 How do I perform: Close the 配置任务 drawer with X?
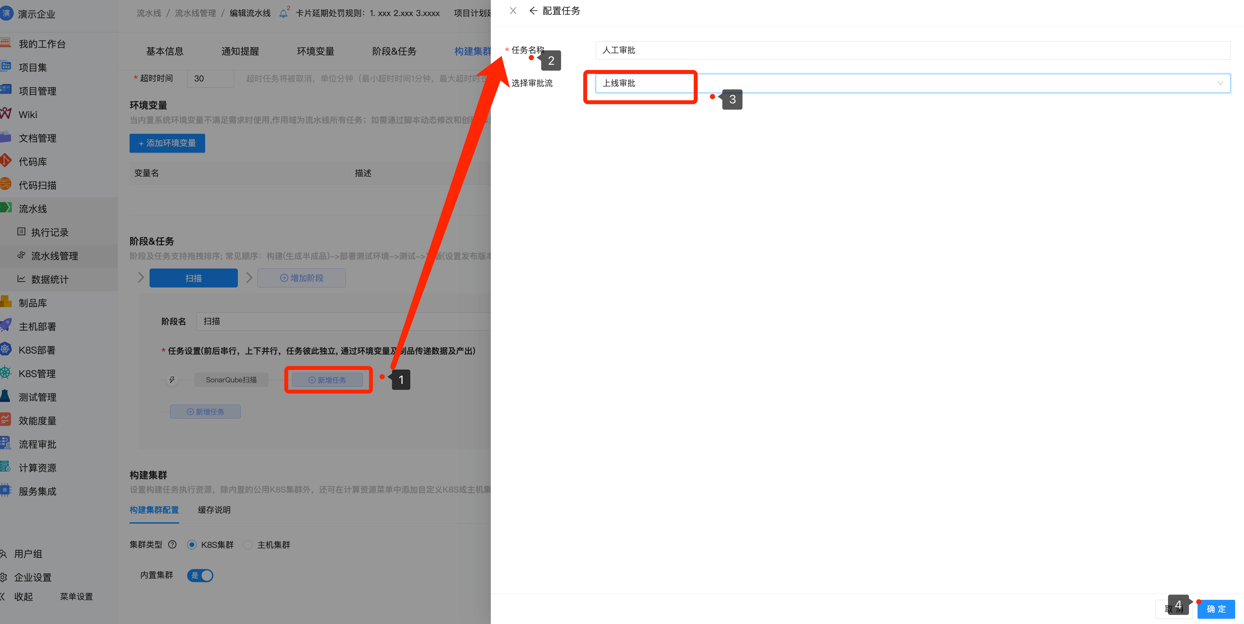pyautogui.click(x=513, y=10)
